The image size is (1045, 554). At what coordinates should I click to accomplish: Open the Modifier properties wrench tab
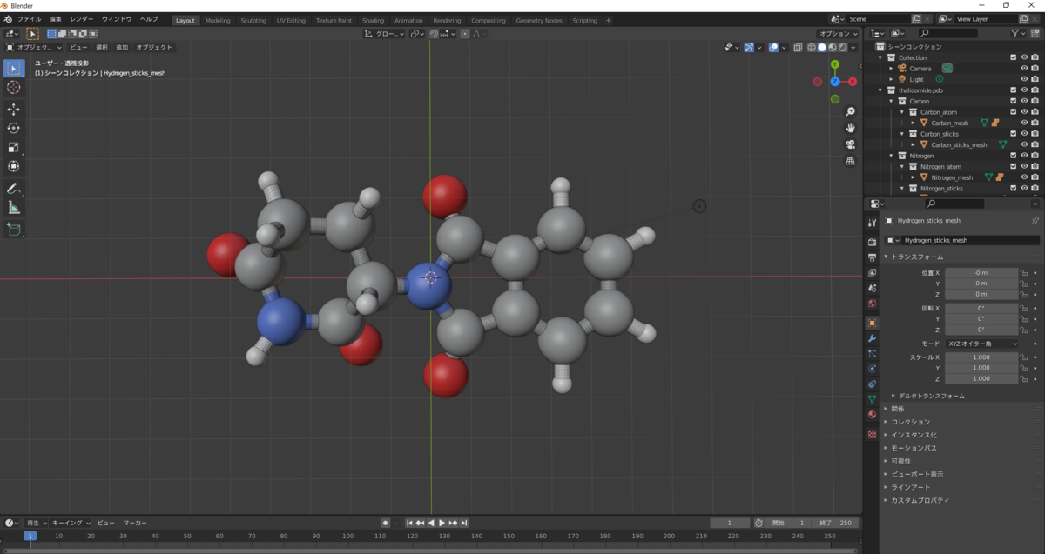click(872, 337)
